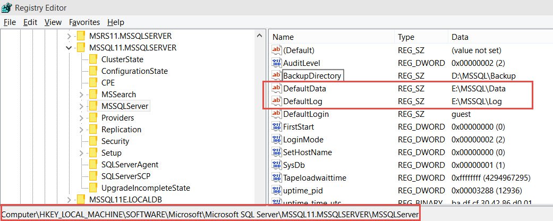Expand the Providers key
The image size is (553, 221).
click(81, 118)
